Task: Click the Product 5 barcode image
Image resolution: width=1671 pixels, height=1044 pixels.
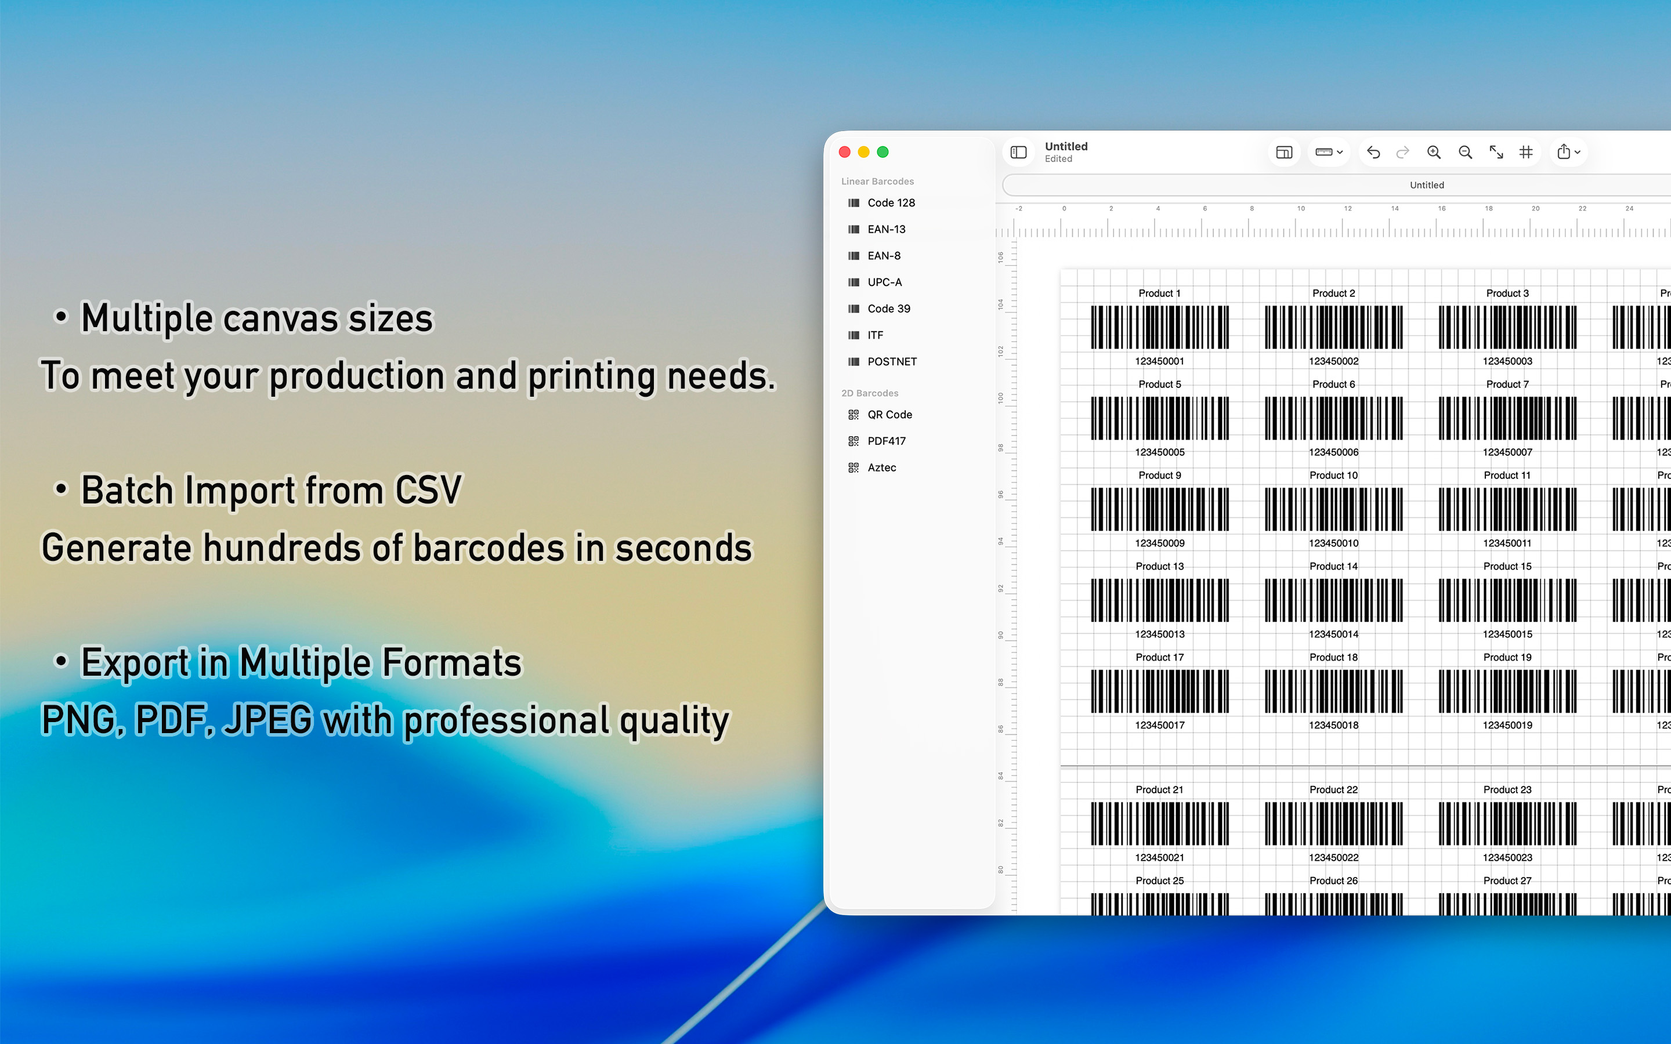Action: pyautogui.click(x=1160, y=418)
